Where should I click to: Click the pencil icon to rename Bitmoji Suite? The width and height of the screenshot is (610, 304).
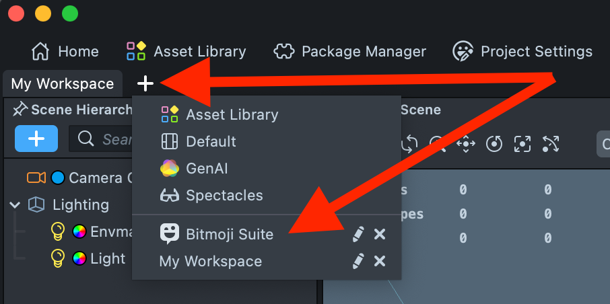click(x=358, y=234)
